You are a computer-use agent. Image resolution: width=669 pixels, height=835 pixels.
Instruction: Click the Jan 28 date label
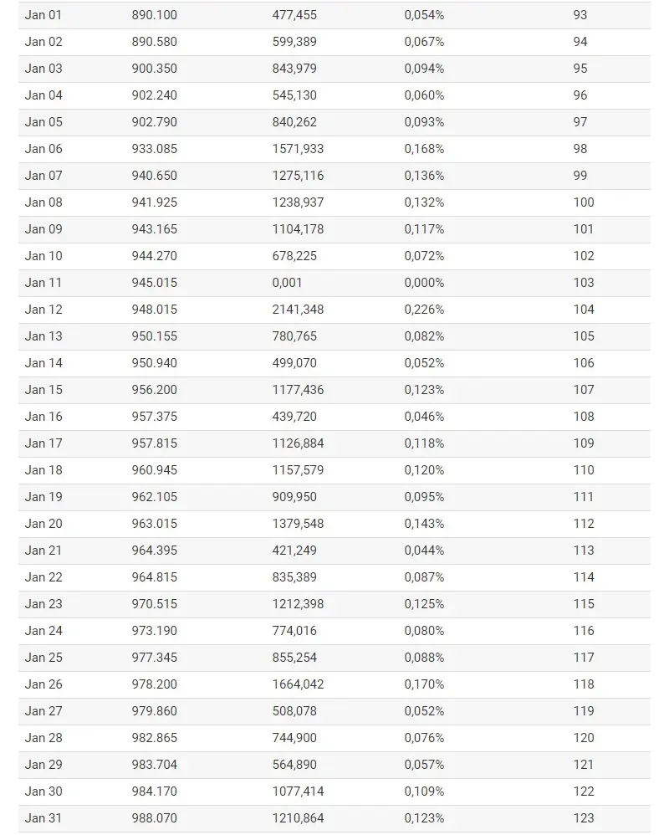[x=43, y=738]
